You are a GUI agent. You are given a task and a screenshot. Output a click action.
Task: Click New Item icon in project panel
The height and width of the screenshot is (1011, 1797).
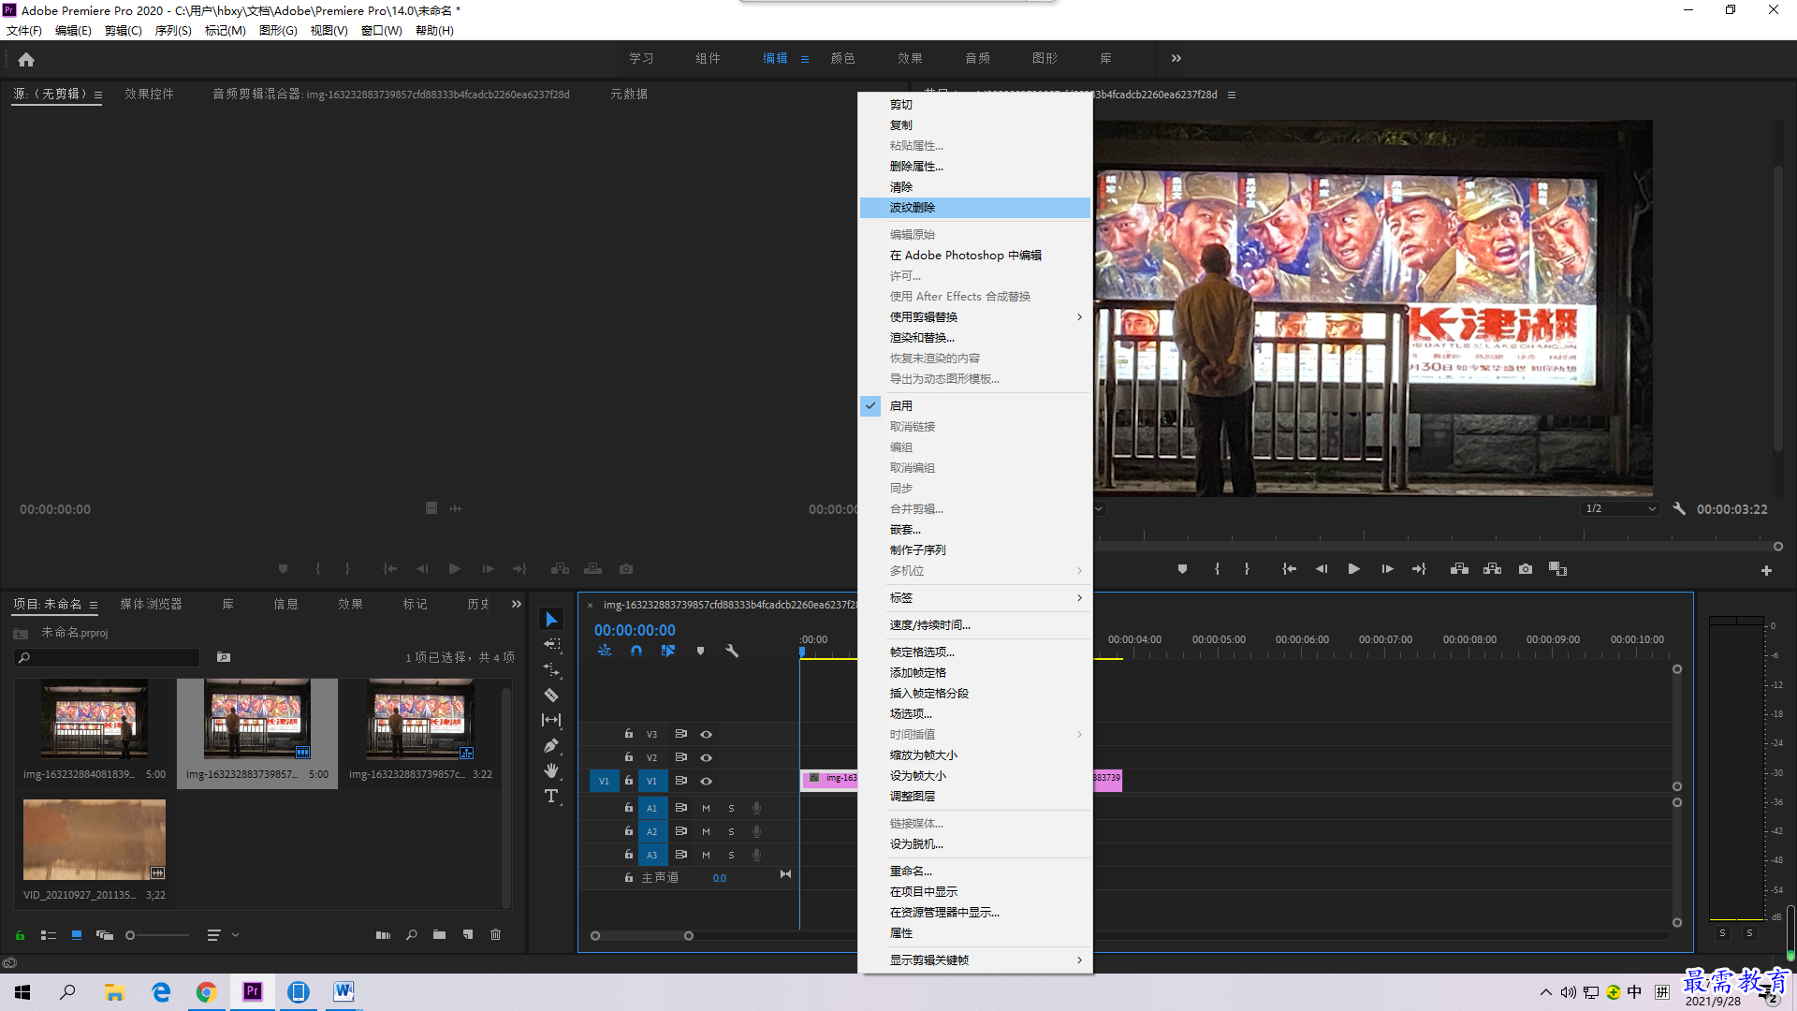pos(468,934)
